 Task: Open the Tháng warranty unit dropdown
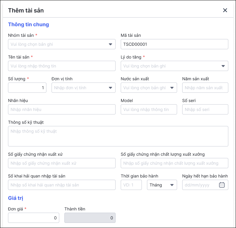pos(162,185)
